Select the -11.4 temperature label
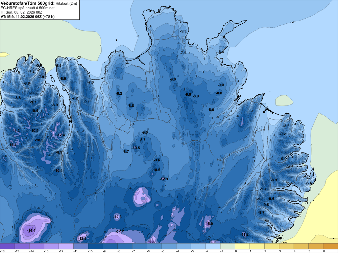This screenshot has height=253, width=338. (x=12, y=145)
